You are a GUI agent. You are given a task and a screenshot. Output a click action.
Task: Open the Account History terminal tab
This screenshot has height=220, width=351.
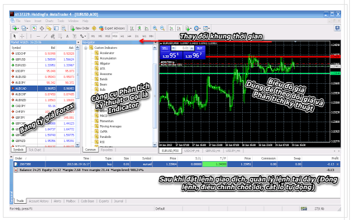tap(38, 201)
